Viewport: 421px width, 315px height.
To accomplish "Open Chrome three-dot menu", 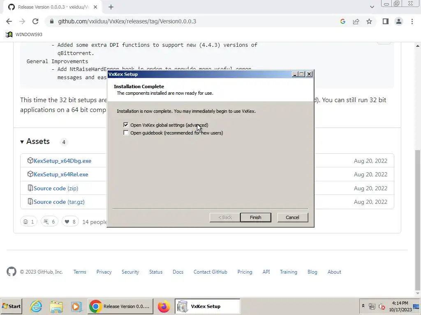I will point(412,21).
